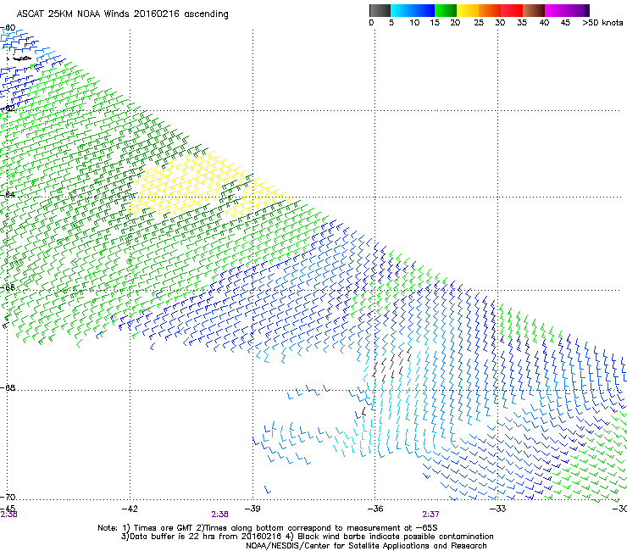Viewport: 627px width, 551px height.
Task: Click the '>50 knots' legend label
Action: [602, 22]
